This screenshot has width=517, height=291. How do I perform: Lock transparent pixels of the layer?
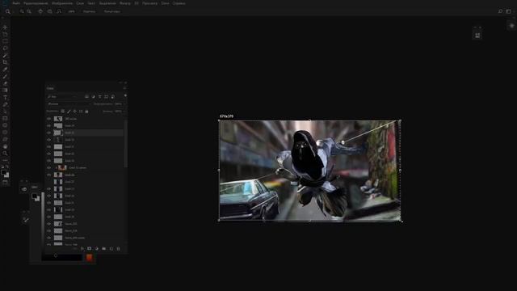click(63, 112)
